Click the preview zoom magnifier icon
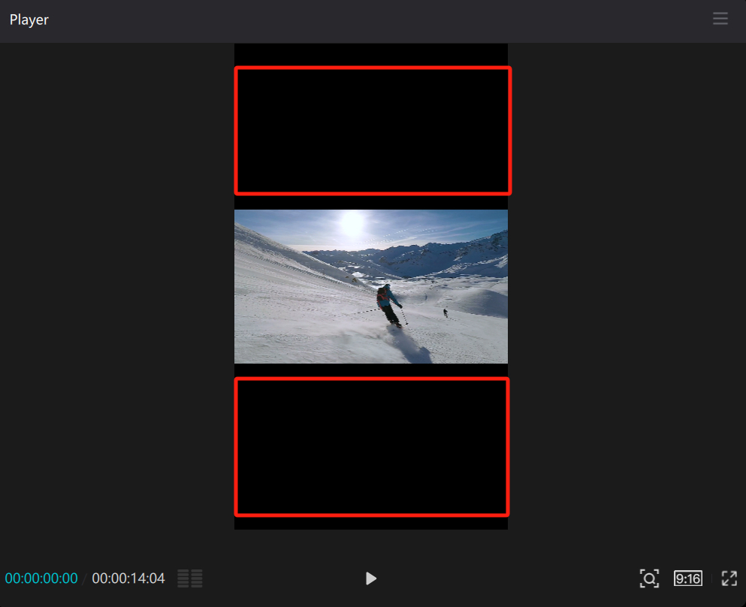746x607 pixels. (x=649, y=578)
